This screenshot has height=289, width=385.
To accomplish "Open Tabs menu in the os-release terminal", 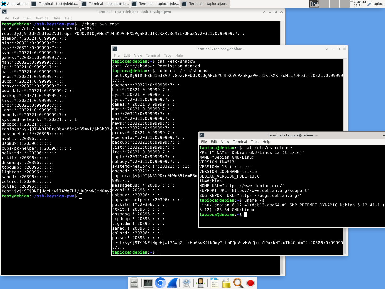I will tap(255, 142).
